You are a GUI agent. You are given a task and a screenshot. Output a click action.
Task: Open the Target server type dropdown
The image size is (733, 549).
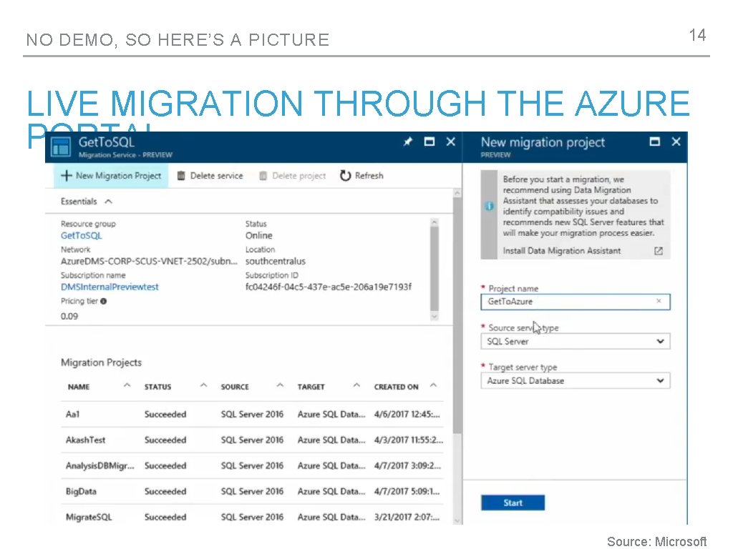tap(660, 380)
